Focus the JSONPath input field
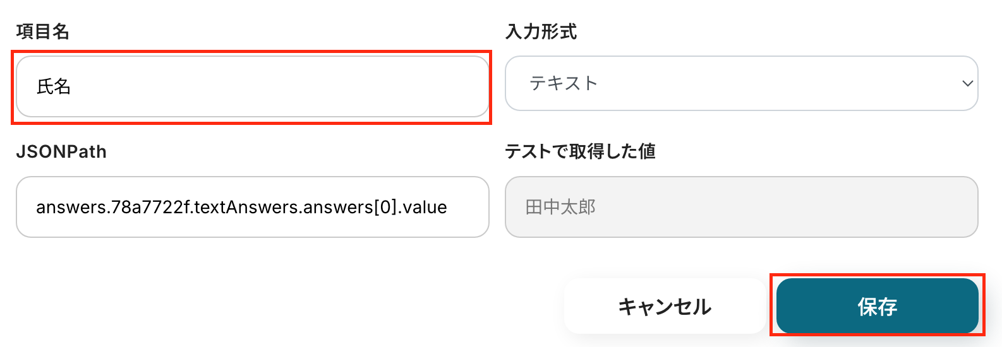Viewport: 1002px width, 347px height. [253, 207]
